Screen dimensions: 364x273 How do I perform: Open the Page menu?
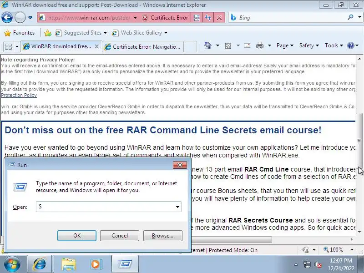285,45
